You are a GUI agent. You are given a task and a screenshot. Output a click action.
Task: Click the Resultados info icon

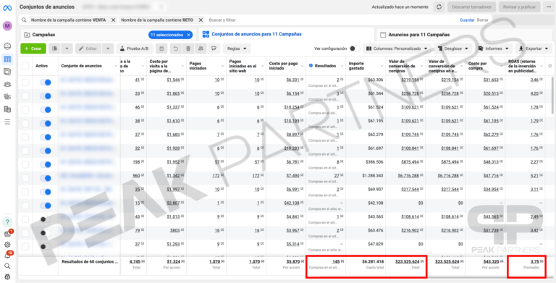pos(311,66)
